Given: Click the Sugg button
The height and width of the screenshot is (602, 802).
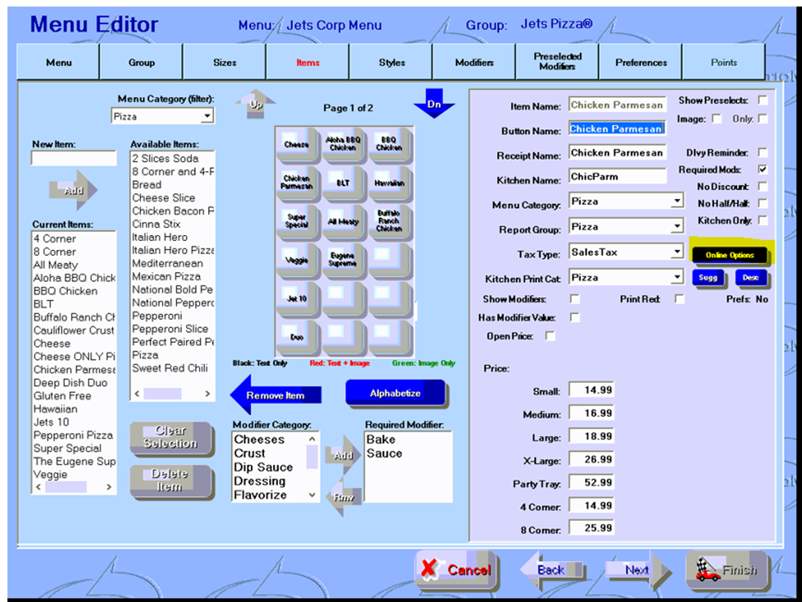Looking at the screenshot, I should click(x=708, y=277).
